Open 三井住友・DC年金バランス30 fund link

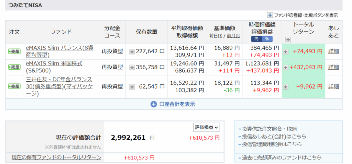(59, 86)
